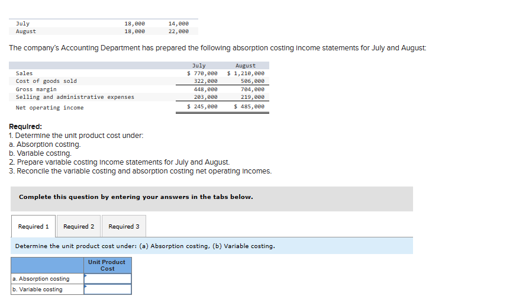Switch to the Required 3 tab
Image resolution: width=516 pixels, height=299 pixels.
pyautogui.click(x=124, y=226)
